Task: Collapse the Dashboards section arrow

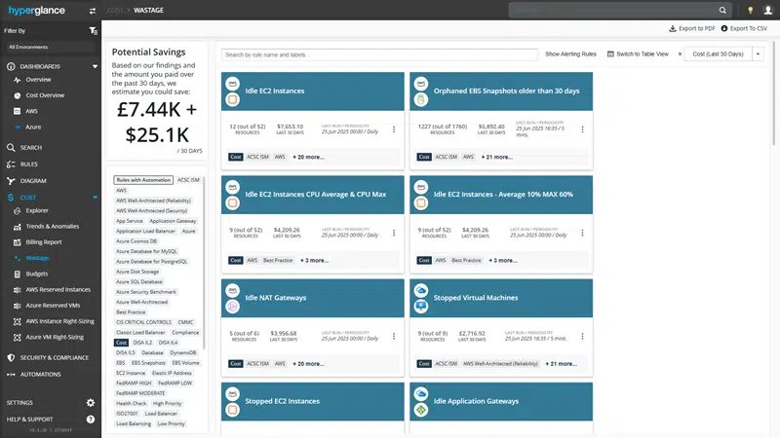Action: (95, 66)
